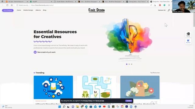Select the Alberta menu item
This screenshot has width=195, height=109.
click(38, 10)
